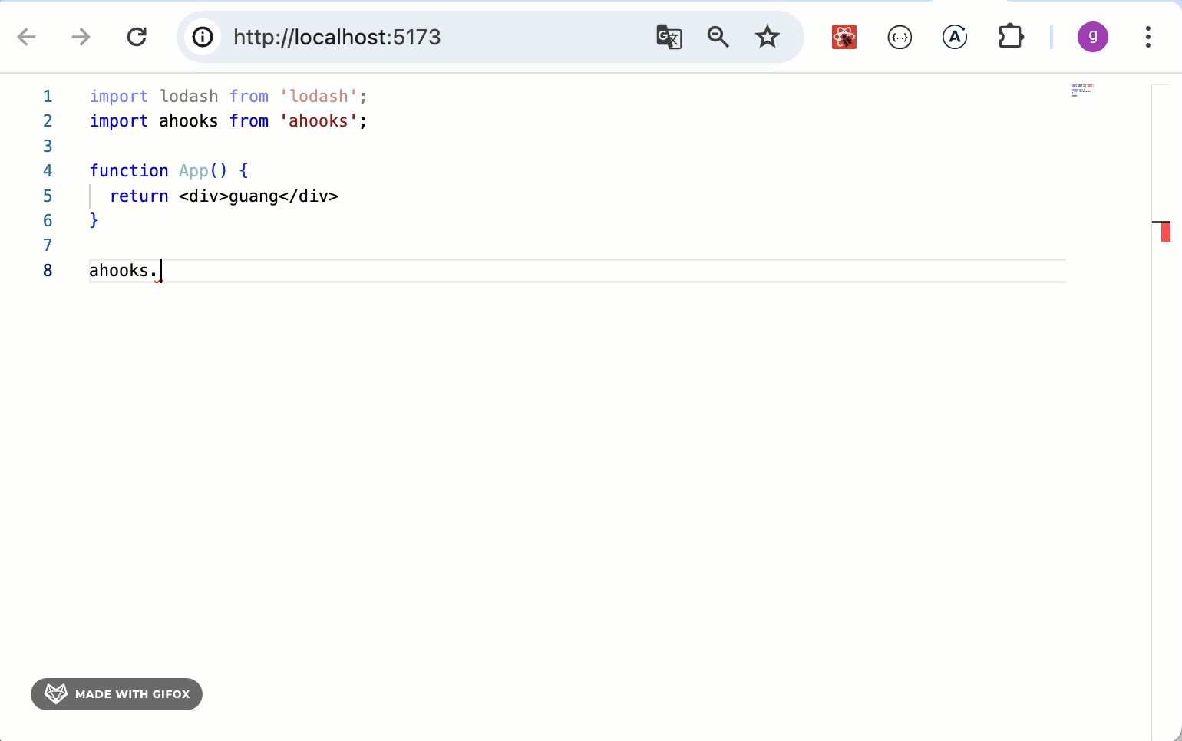Click the red error marker in overview ruler
Screen dimensions: 1182x741
coord(1166,232)
